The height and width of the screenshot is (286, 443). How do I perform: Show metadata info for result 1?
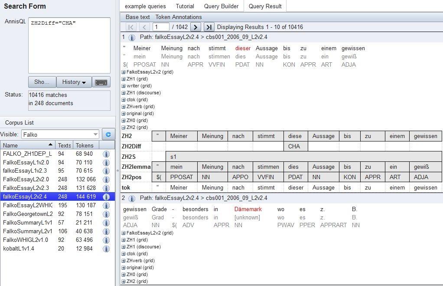pos(132,38)
